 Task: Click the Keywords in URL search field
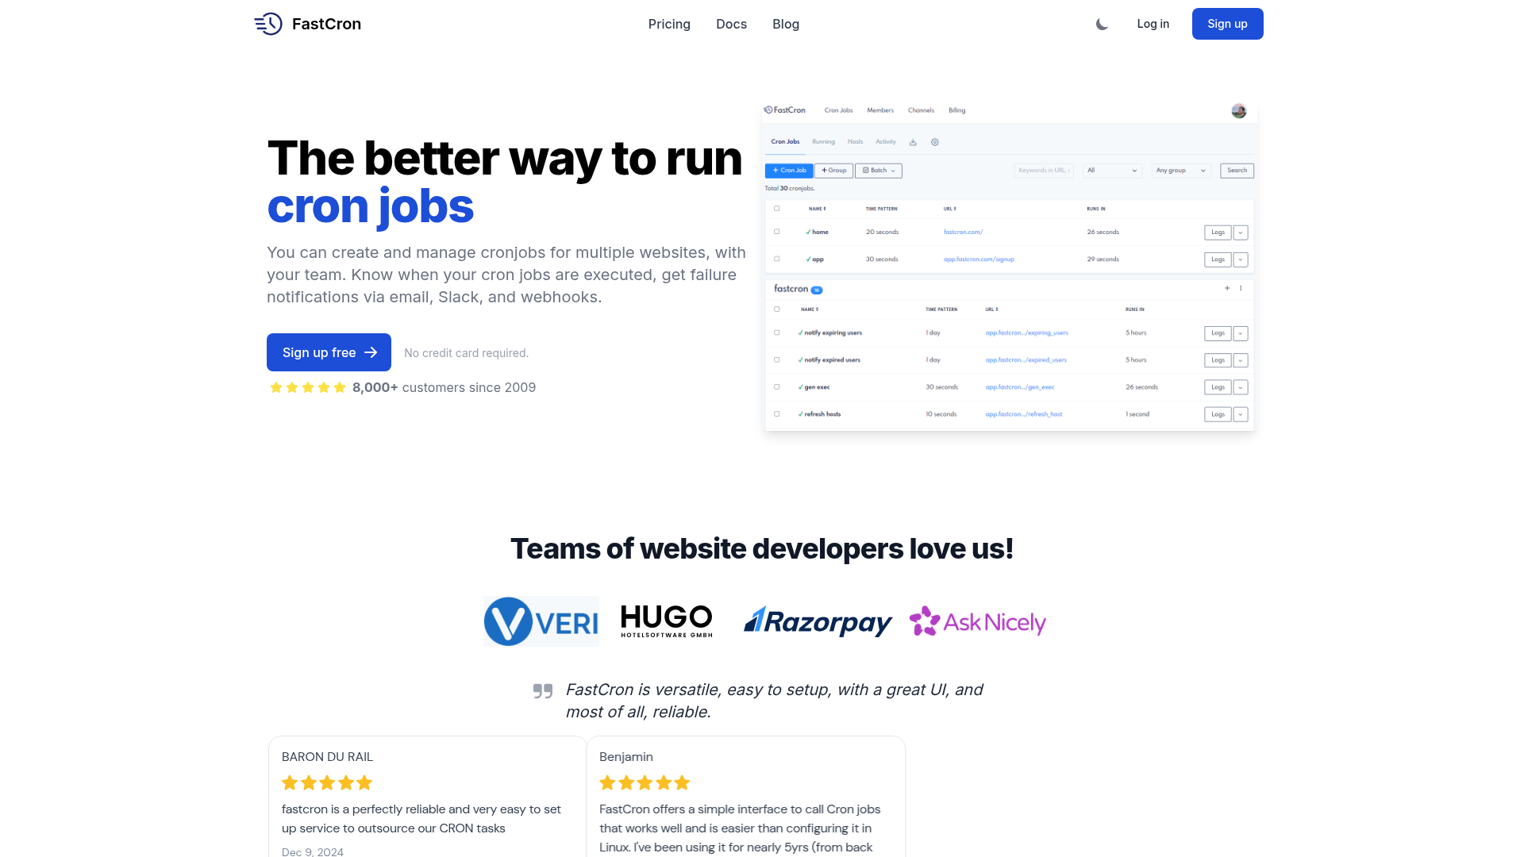point(1044,171)
